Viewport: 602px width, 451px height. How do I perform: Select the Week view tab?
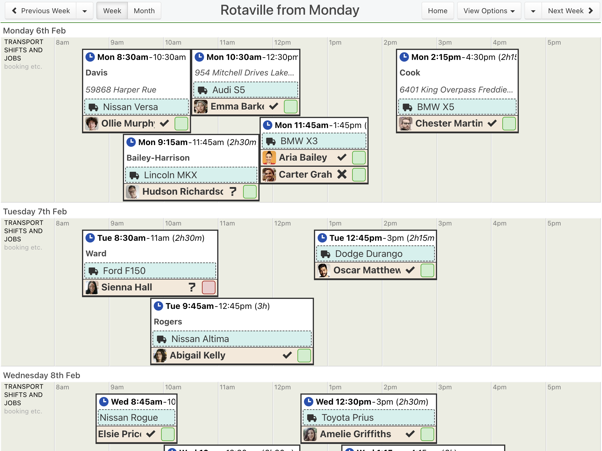click(112, 11)
